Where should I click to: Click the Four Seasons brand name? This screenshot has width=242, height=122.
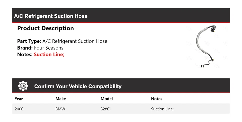(49, 48)
